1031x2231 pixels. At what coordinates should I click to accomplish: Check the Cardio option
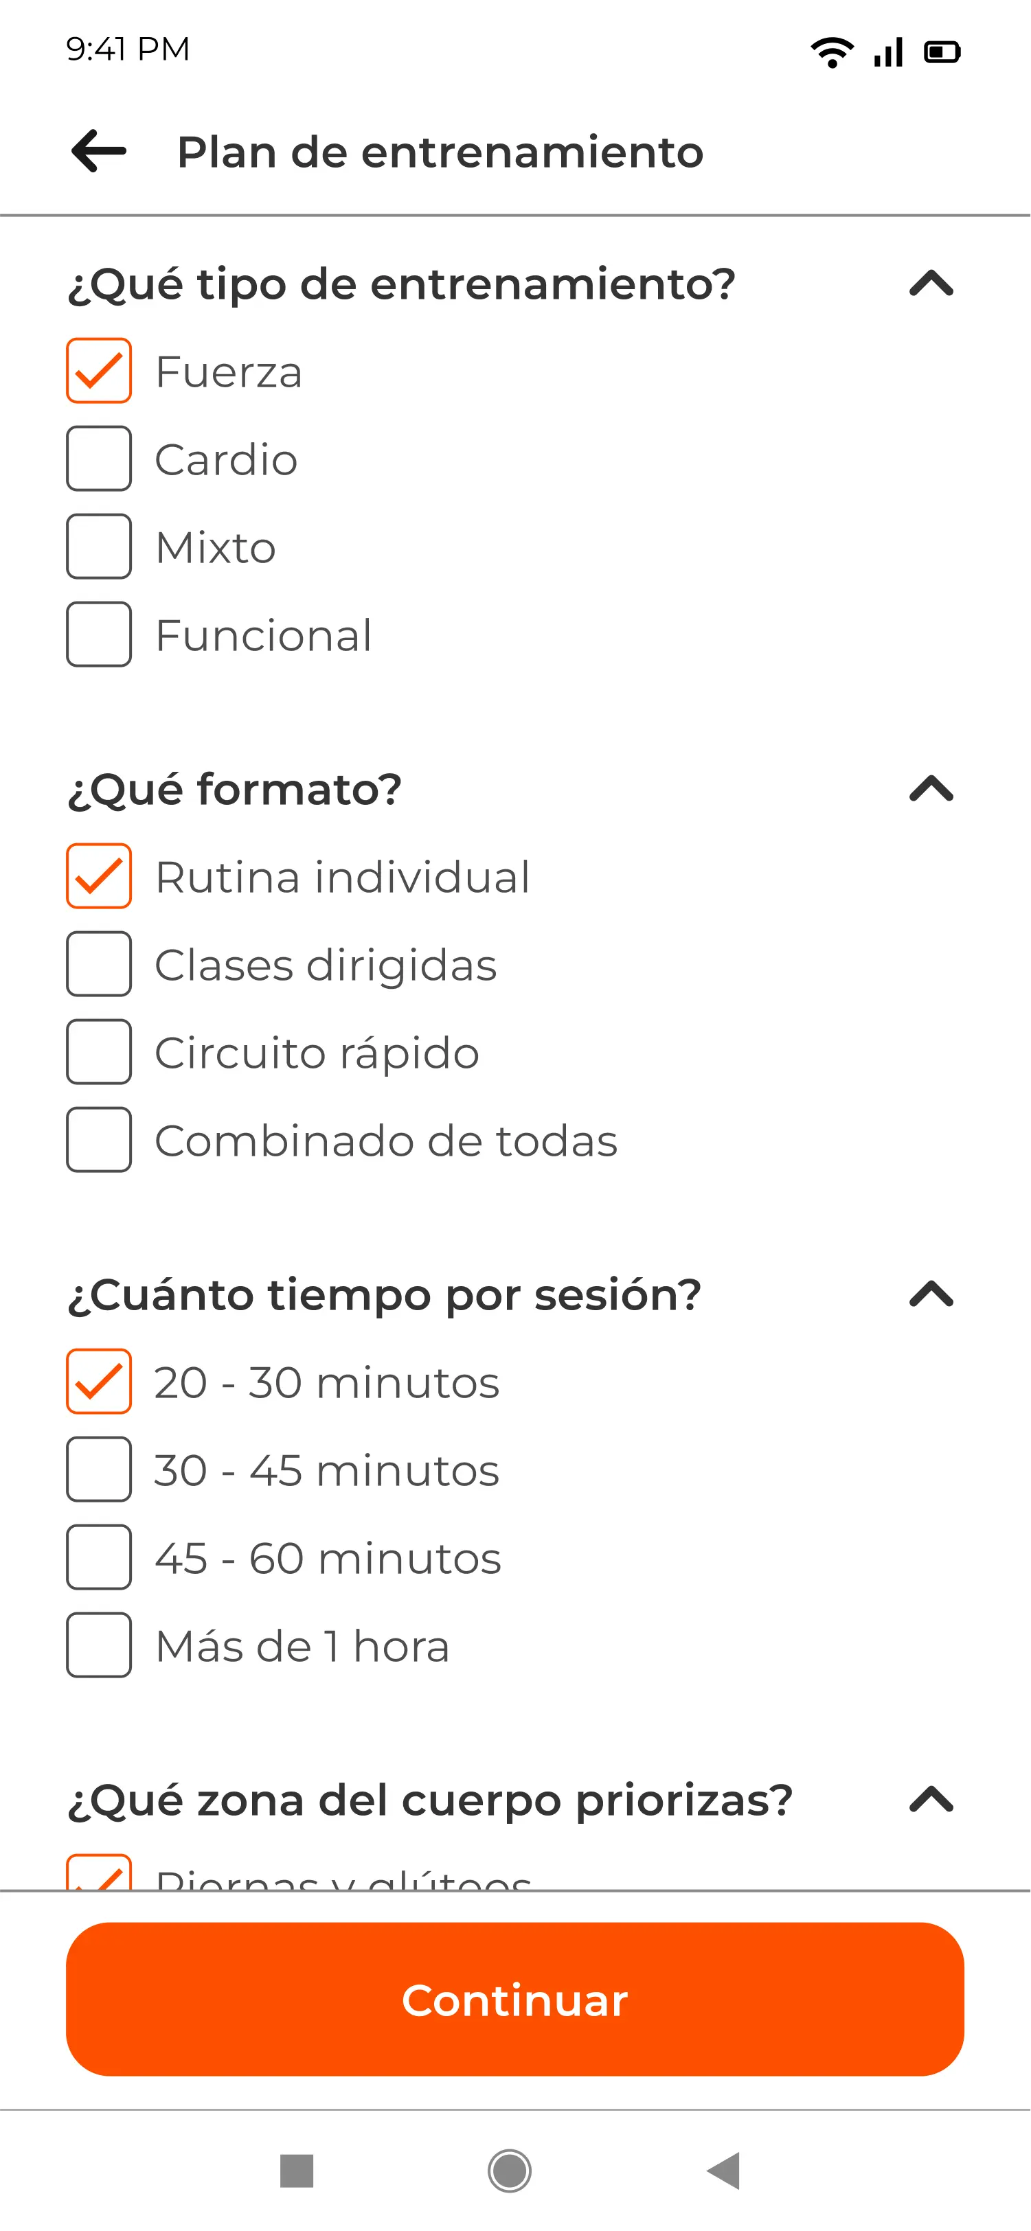click(x=99, y=459)
